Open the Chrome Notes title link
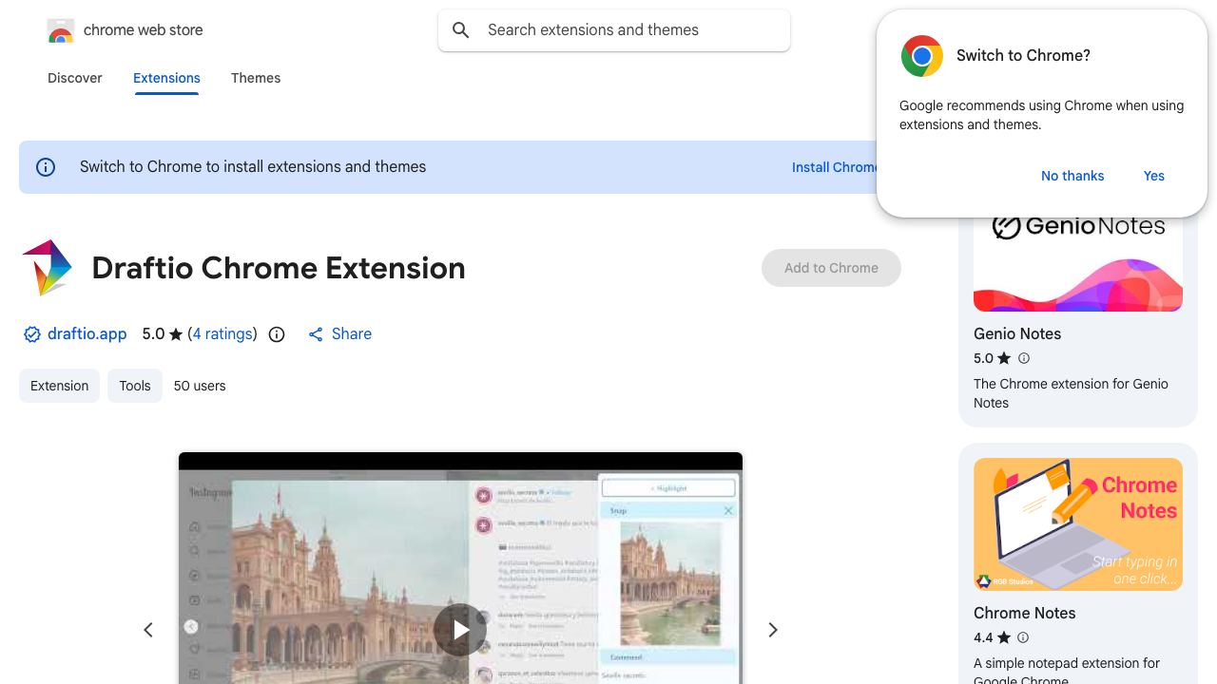Image resolution: width=1217 pixels, height=684 pixels. coord(1025,613)
